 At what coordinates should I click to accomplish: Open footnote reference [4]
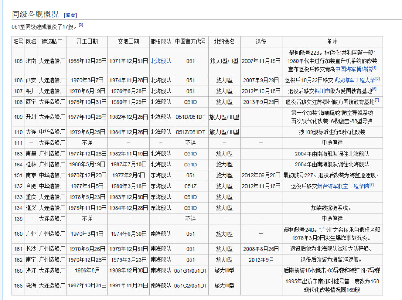[x=374, y=68]
